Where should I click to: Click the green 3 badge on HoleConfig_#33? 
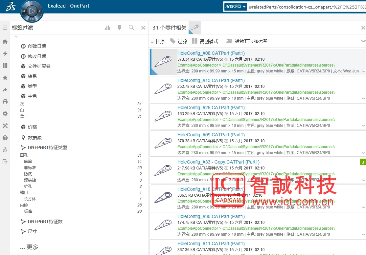point(363,162)
